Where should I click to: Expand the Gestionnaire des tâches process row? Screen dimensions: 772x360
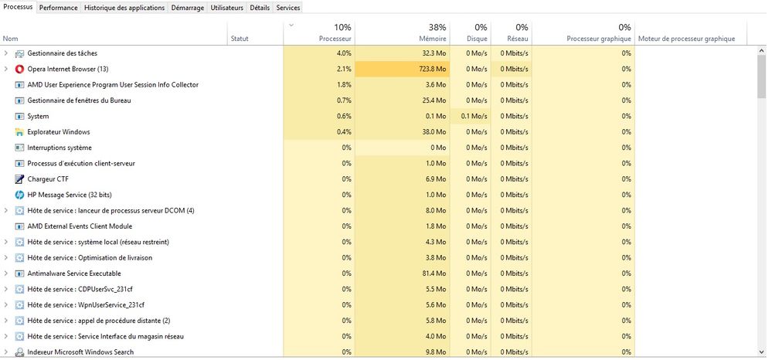pos(6,53)
